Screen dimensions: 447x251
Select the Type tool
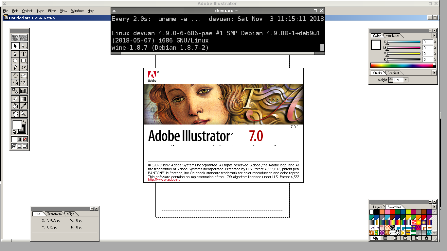click(24, 54)
